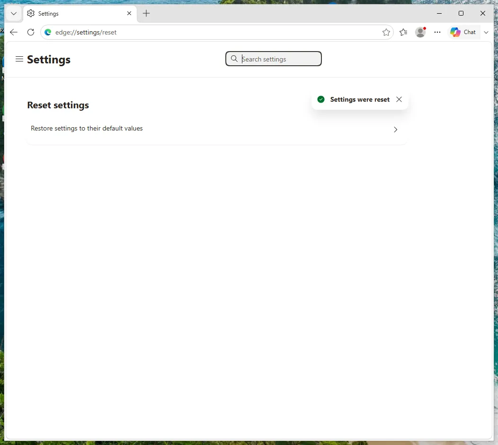Maximize the Edge window
Image resolution: width=498 pixels, height=445 pixels.
[x=461, y=13]
